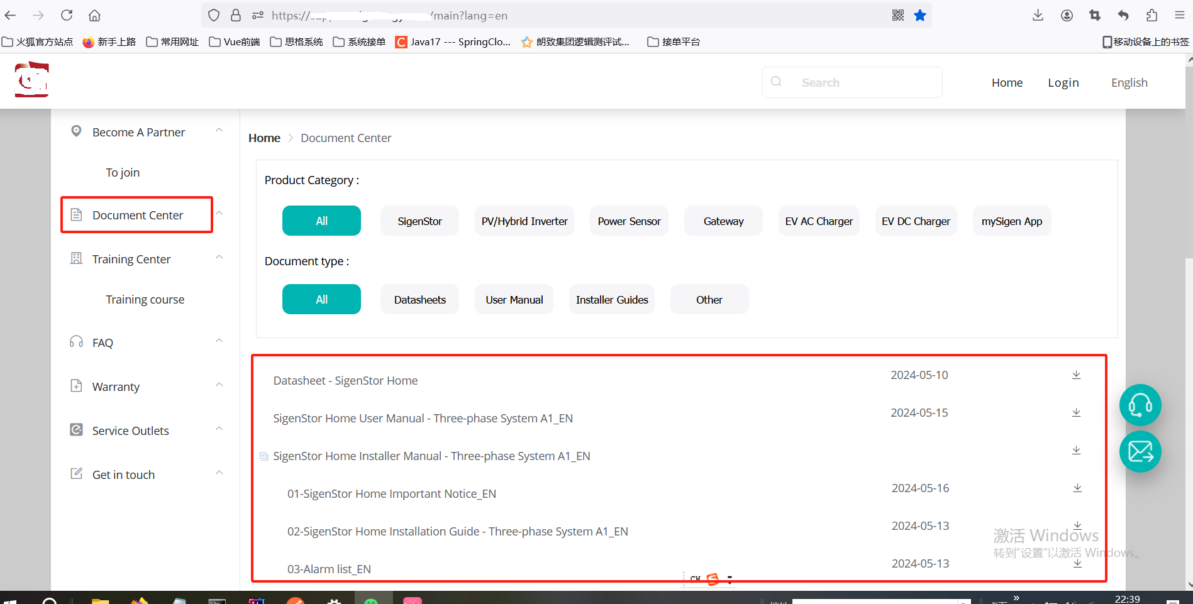The width and height of the screenshot is (1193, 604).
Task: Click Home in the breadcrumb
Action: point(264,138)
